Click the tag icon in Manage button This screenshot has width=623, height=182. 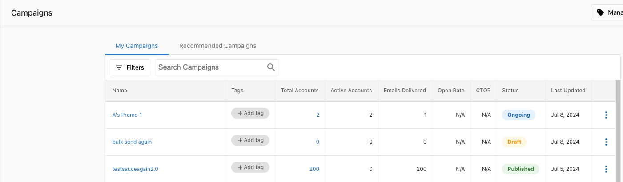click(x=600, y=12)
